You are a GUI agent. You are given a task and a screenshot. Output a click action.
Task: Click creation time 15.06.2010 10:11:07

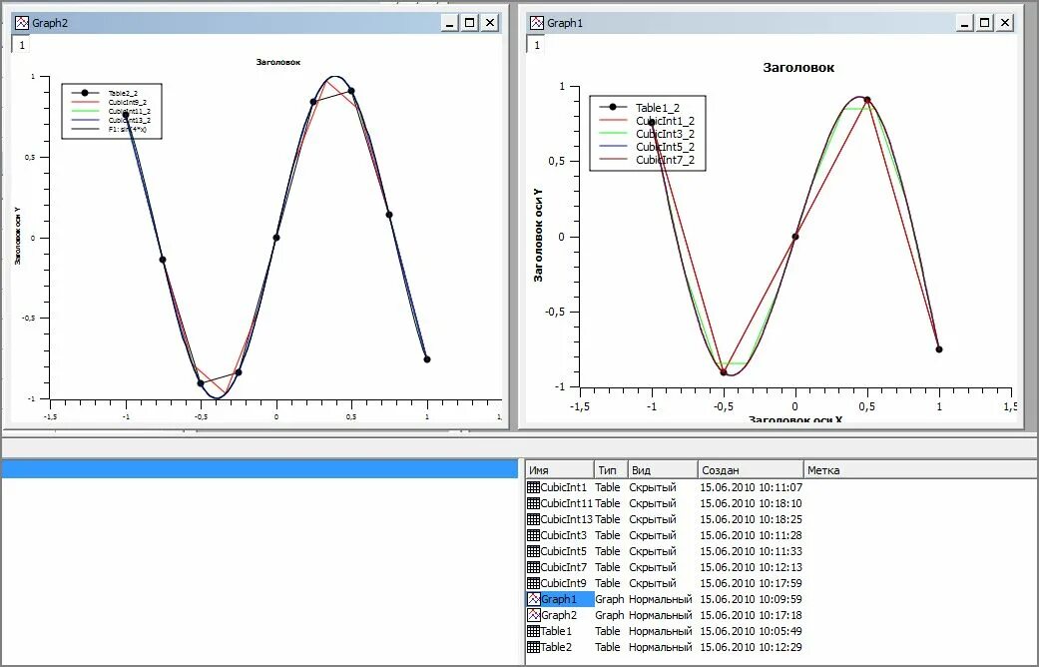pyautogui.click(x=751, y=487)
